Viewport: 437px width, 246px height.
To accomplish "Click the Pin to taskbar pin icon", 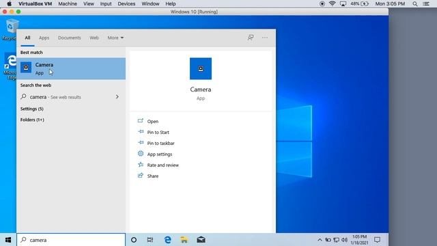I will click(x=141, y=143).
